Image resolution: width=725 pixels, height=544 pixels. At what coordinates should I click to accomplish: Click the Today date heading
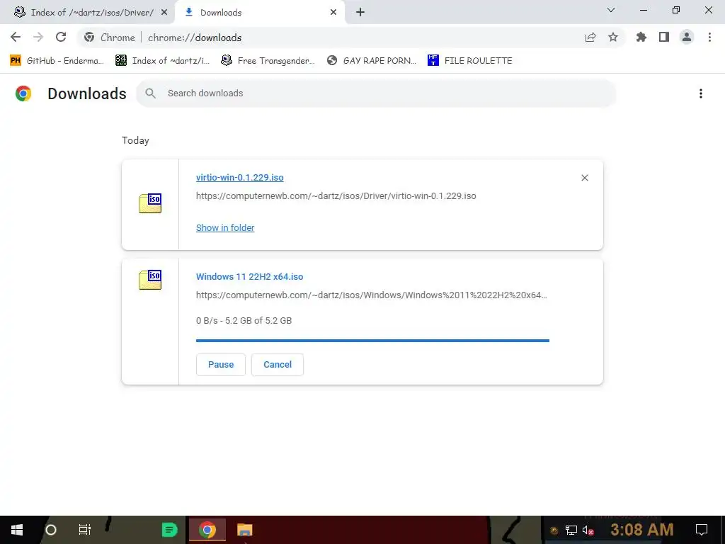[x=135, y=141]
